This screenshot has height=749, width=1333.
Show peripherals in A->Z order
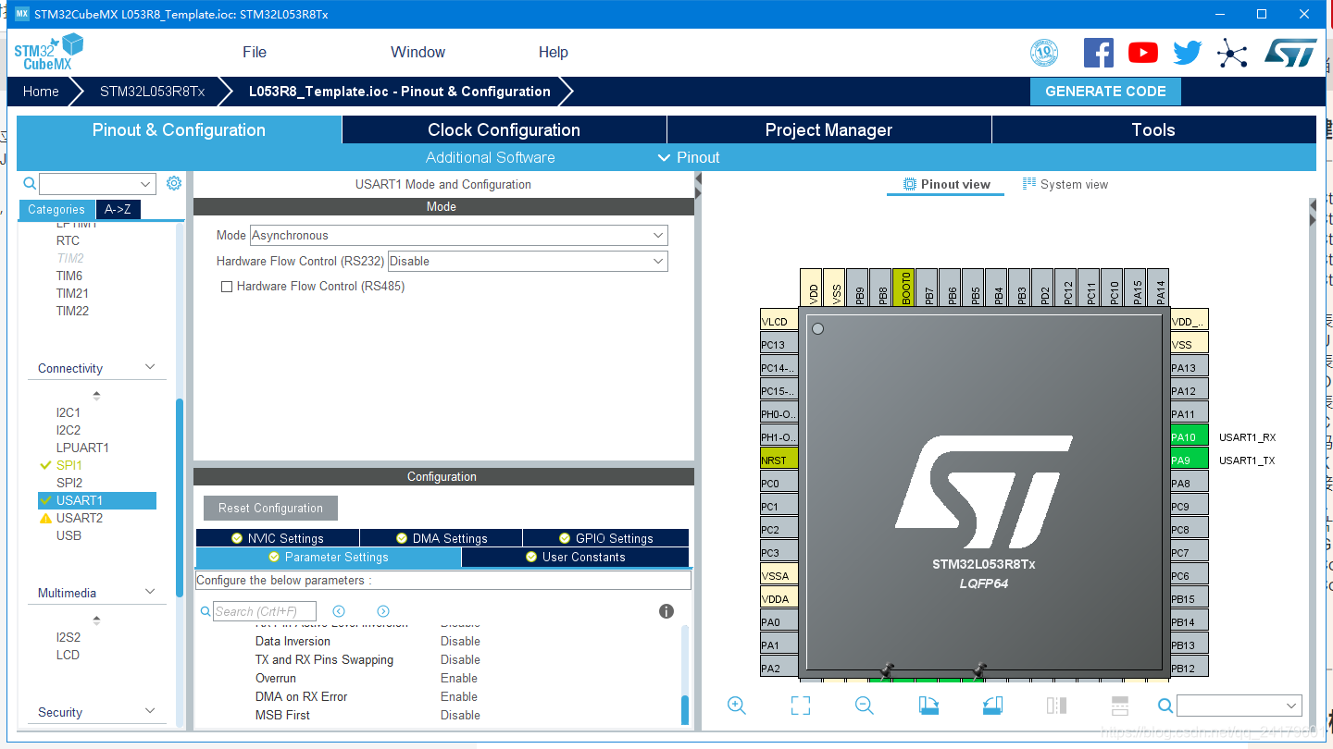pyautogui.click(x=118, y=210)
